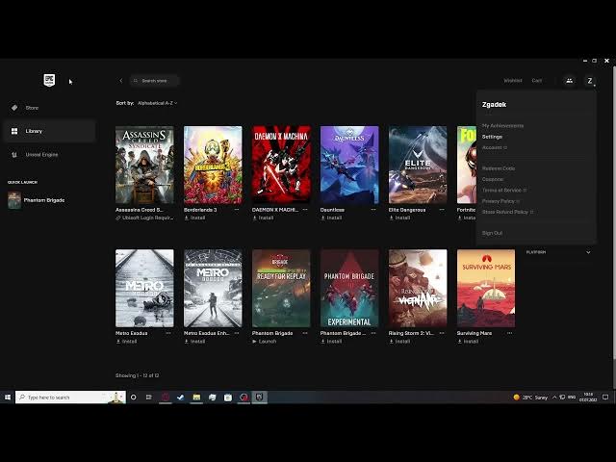Image resolution: width=616 pixels, height=462 pixels.
Task: Open Steam from the taskbar
Action: click(x=180, y=398)
